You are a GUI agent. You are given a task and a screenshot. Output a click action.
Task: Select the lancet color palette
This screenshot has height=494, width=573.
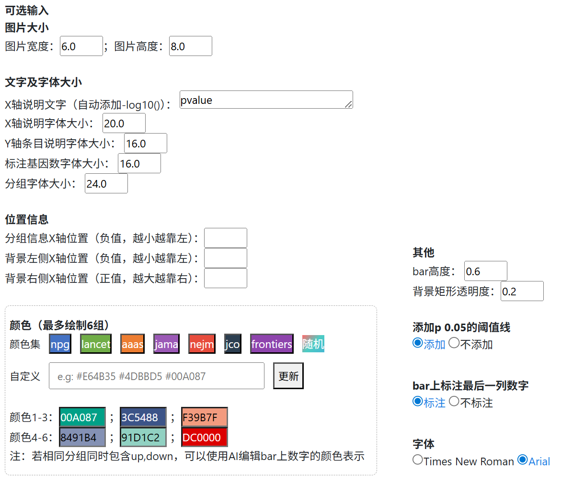click(95, 344)
